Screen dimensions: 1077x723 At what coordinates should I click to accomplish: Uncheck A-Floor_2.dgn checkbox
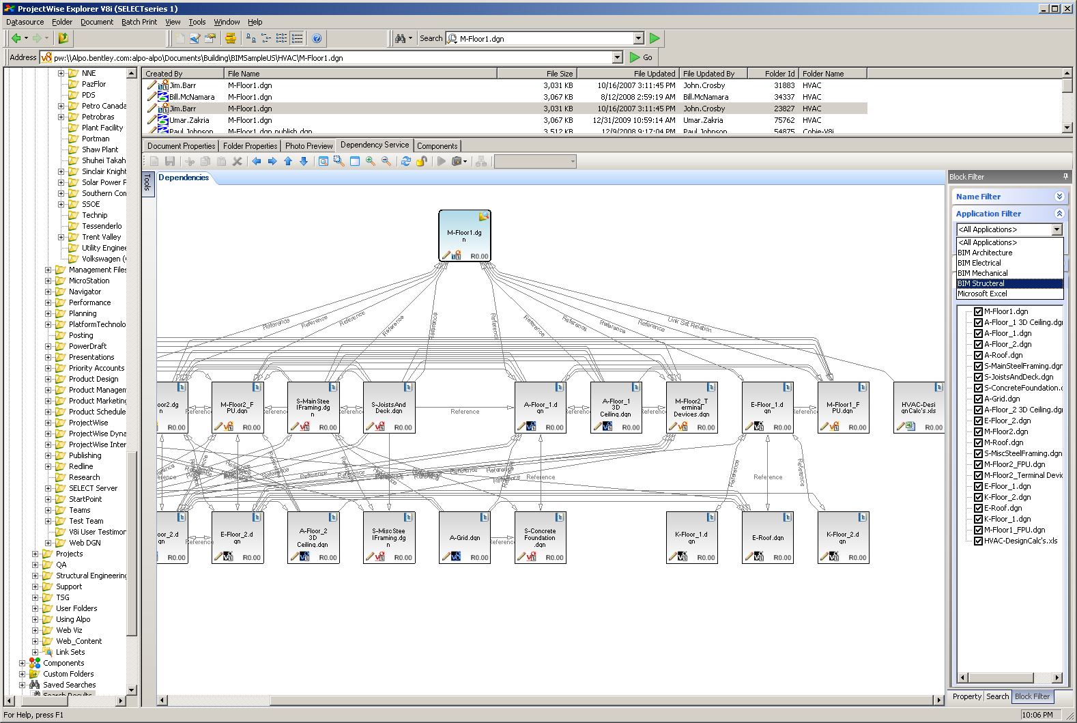978,344
